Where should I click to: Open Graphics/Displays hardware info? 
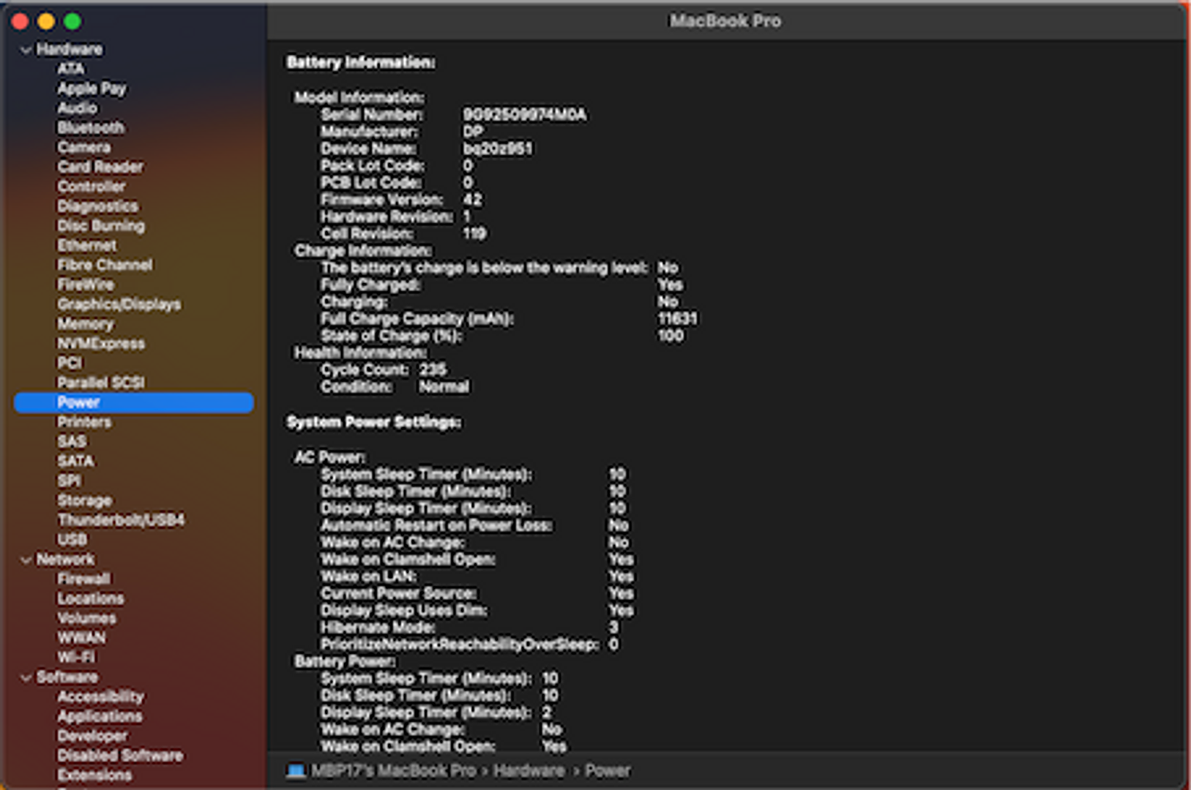pyautogui.click(x=119, y=304)
